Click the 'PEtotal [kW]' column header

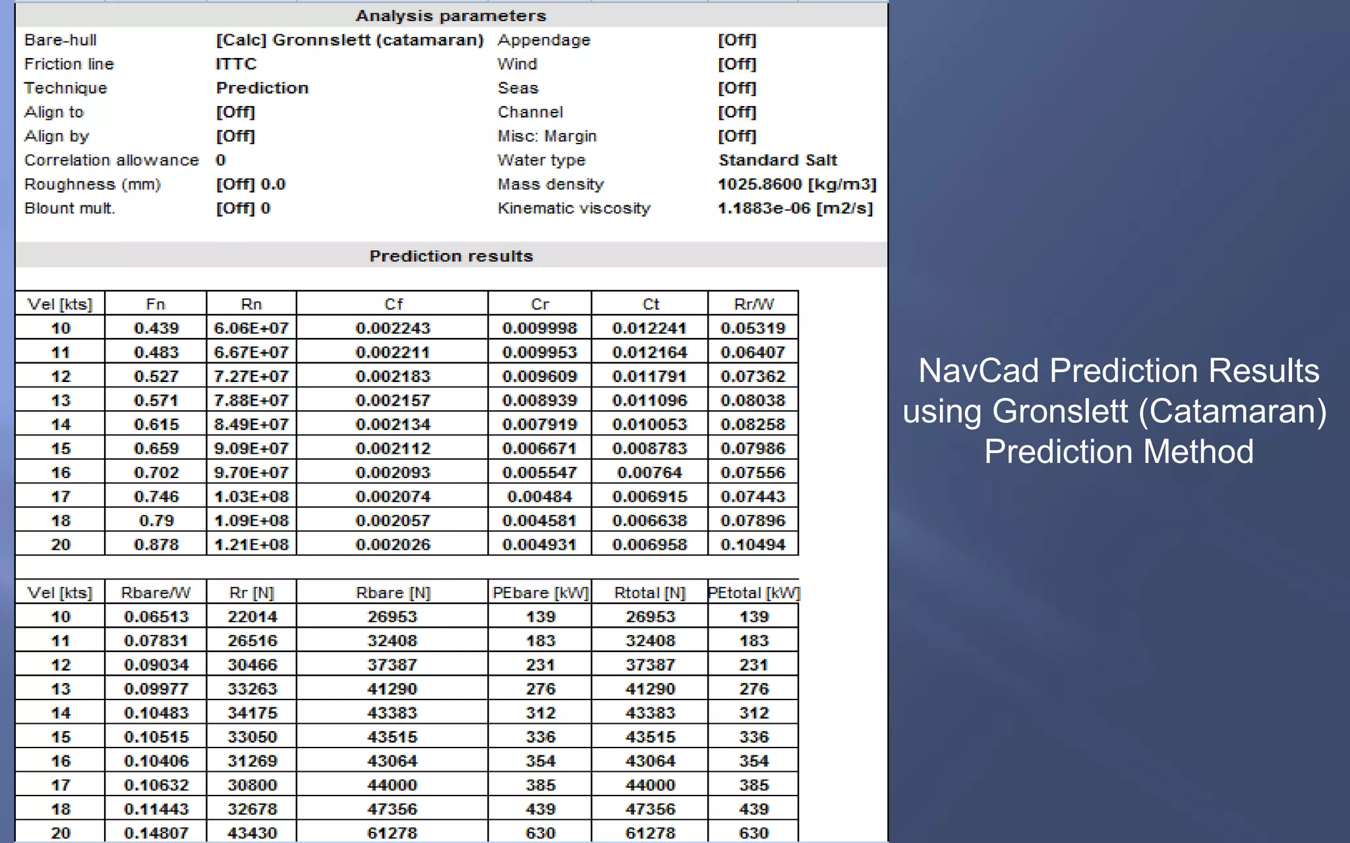(x=753, y=593)
